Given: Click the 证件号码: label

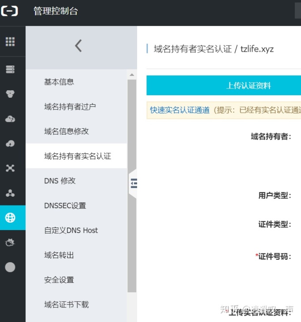Looking at the screenshot, I should 273,256.
